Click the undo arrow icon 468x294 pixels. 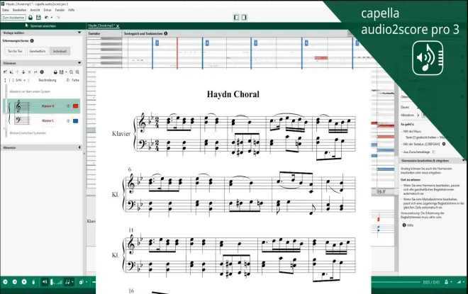pos(46,18)
